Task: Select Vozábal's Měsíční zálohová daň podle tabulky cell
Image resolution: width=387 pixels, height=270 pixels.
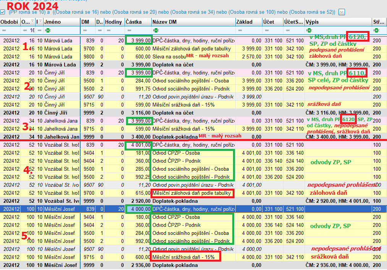Action: 193,193
